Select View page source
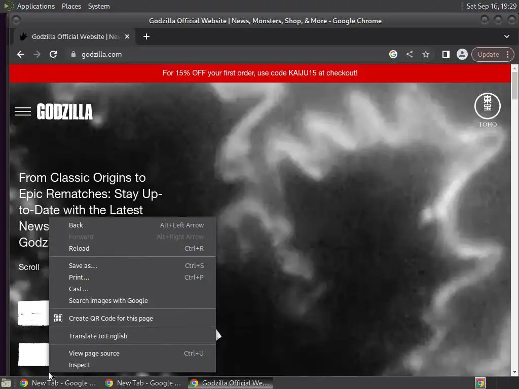Viewport: 519px width, 389px height. tap(132, 353)
